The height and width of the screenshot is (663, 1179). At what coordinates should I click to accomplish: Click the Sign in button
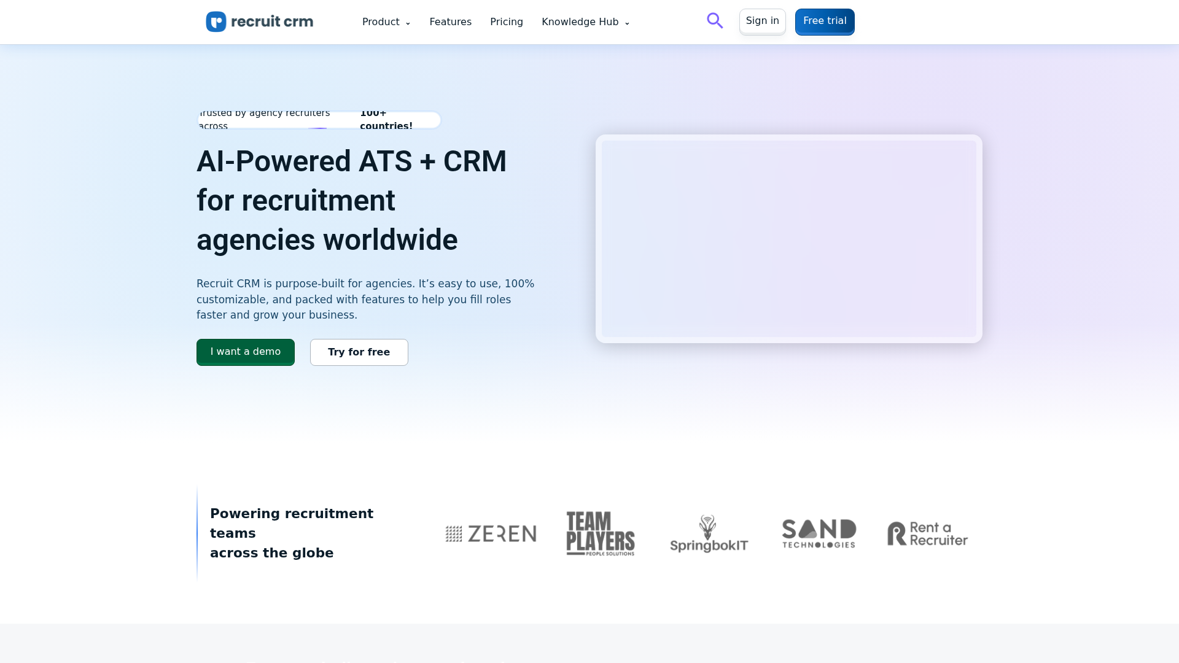pos(762,20)
